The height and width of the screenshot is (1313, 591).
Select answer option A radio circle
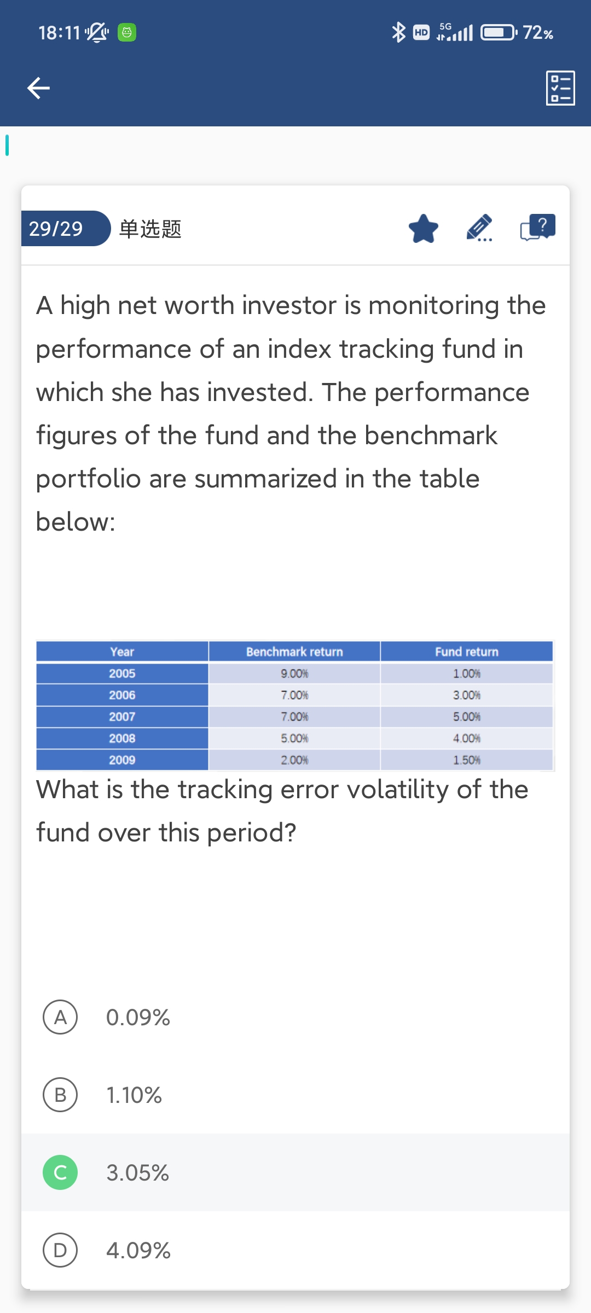pyautogui.click(x=60, y=1017)
